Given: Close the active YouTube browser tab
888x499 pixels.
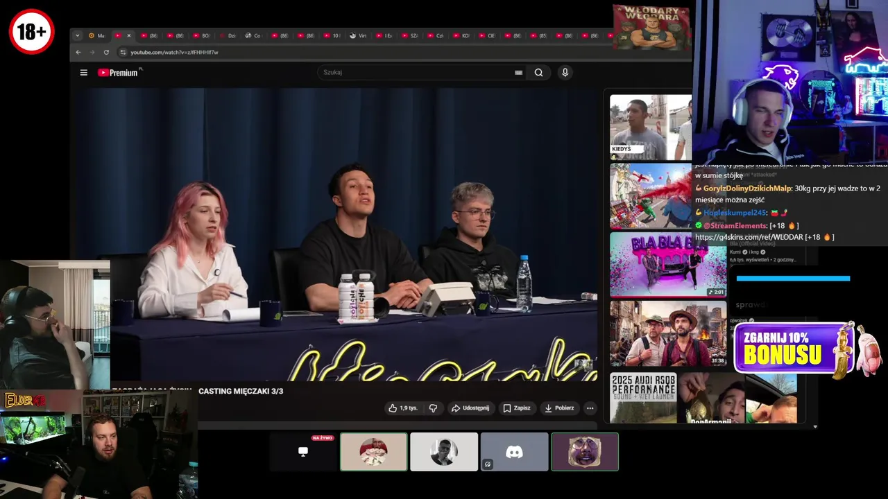Looking at the screenshot, I should 128,35.
